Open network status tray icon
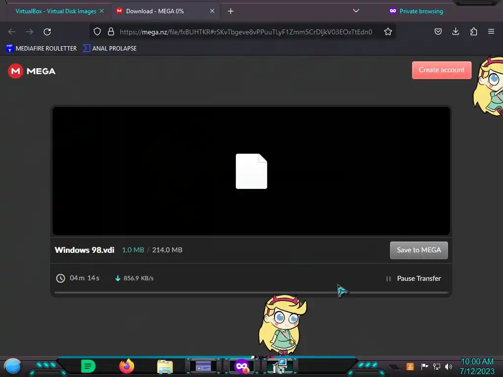503x377 pixels. click(x=437, y=366)
